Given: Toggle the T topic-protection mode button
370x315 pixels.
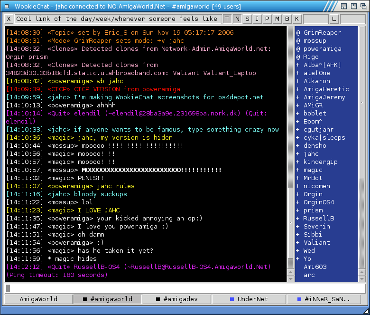Looking at the screenshot, I should click(x=227, y=19).
